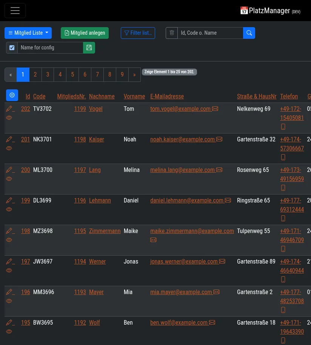
Task: Edit member Lehmann with pencil icon
Action: pyautogui.click(x=9, y=201)
